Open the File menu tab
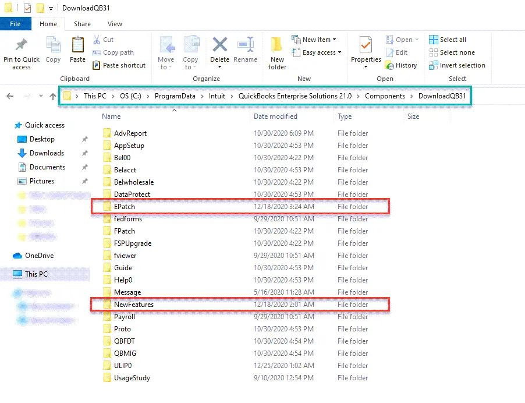 (x=15, y=24)
